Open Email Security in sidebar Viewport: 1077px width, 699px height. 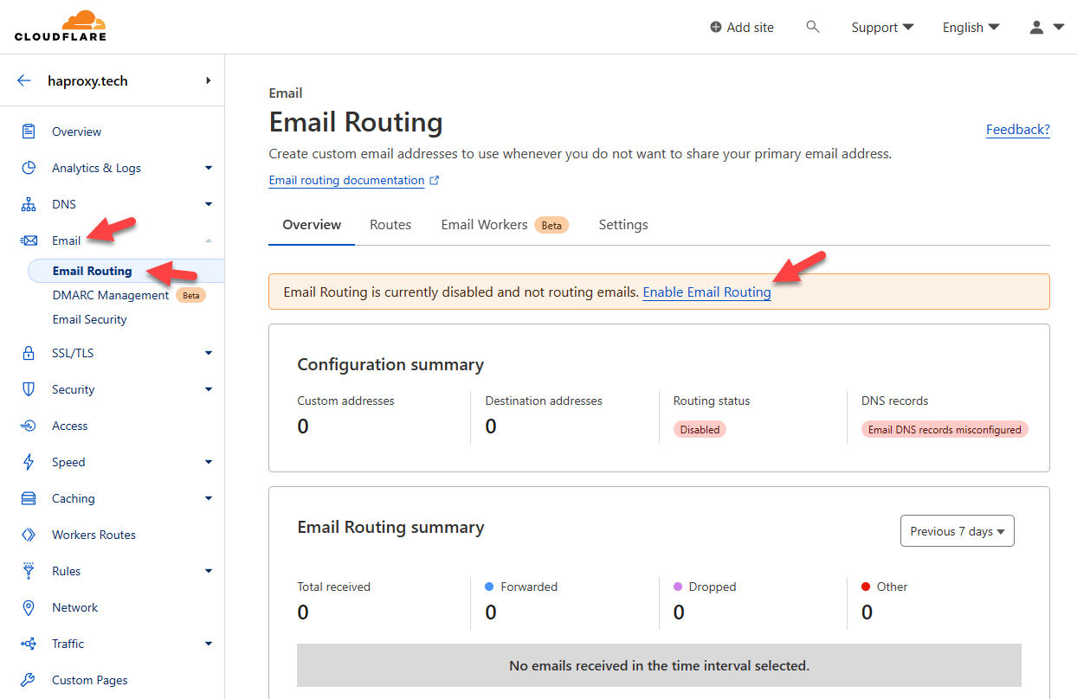(x=89, y=319)
